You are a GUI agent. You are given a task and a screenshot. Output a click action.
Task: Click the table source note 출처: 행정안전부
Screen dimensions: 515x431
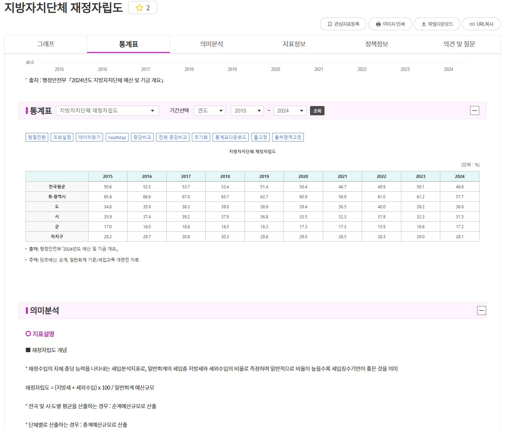click(73, 249)
